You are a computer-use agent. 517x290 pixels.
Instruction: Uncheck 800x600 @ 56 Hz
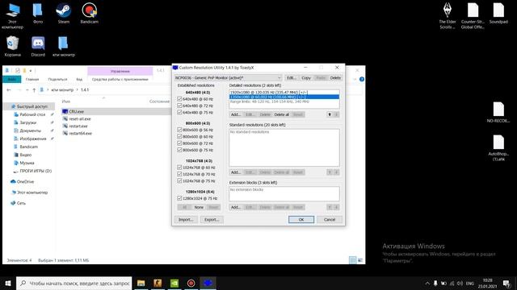pos(179,130)
